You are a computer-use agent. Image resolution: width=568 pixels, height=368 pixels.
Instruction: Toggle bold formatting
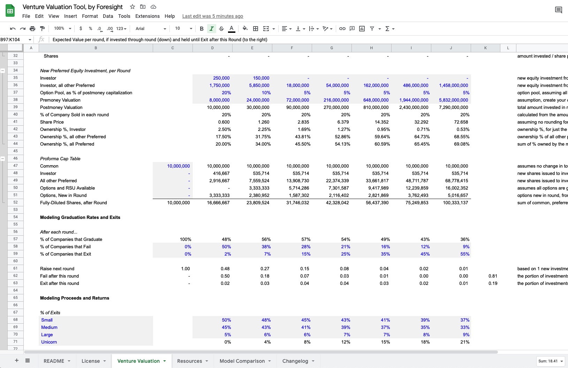point(202,29)
